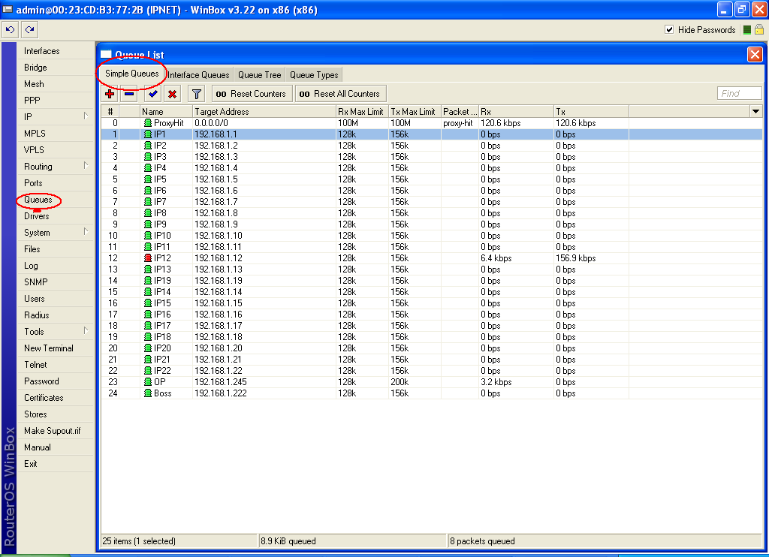
Task: Remove the queue with the blue minus
Action: tap(129, 94)
